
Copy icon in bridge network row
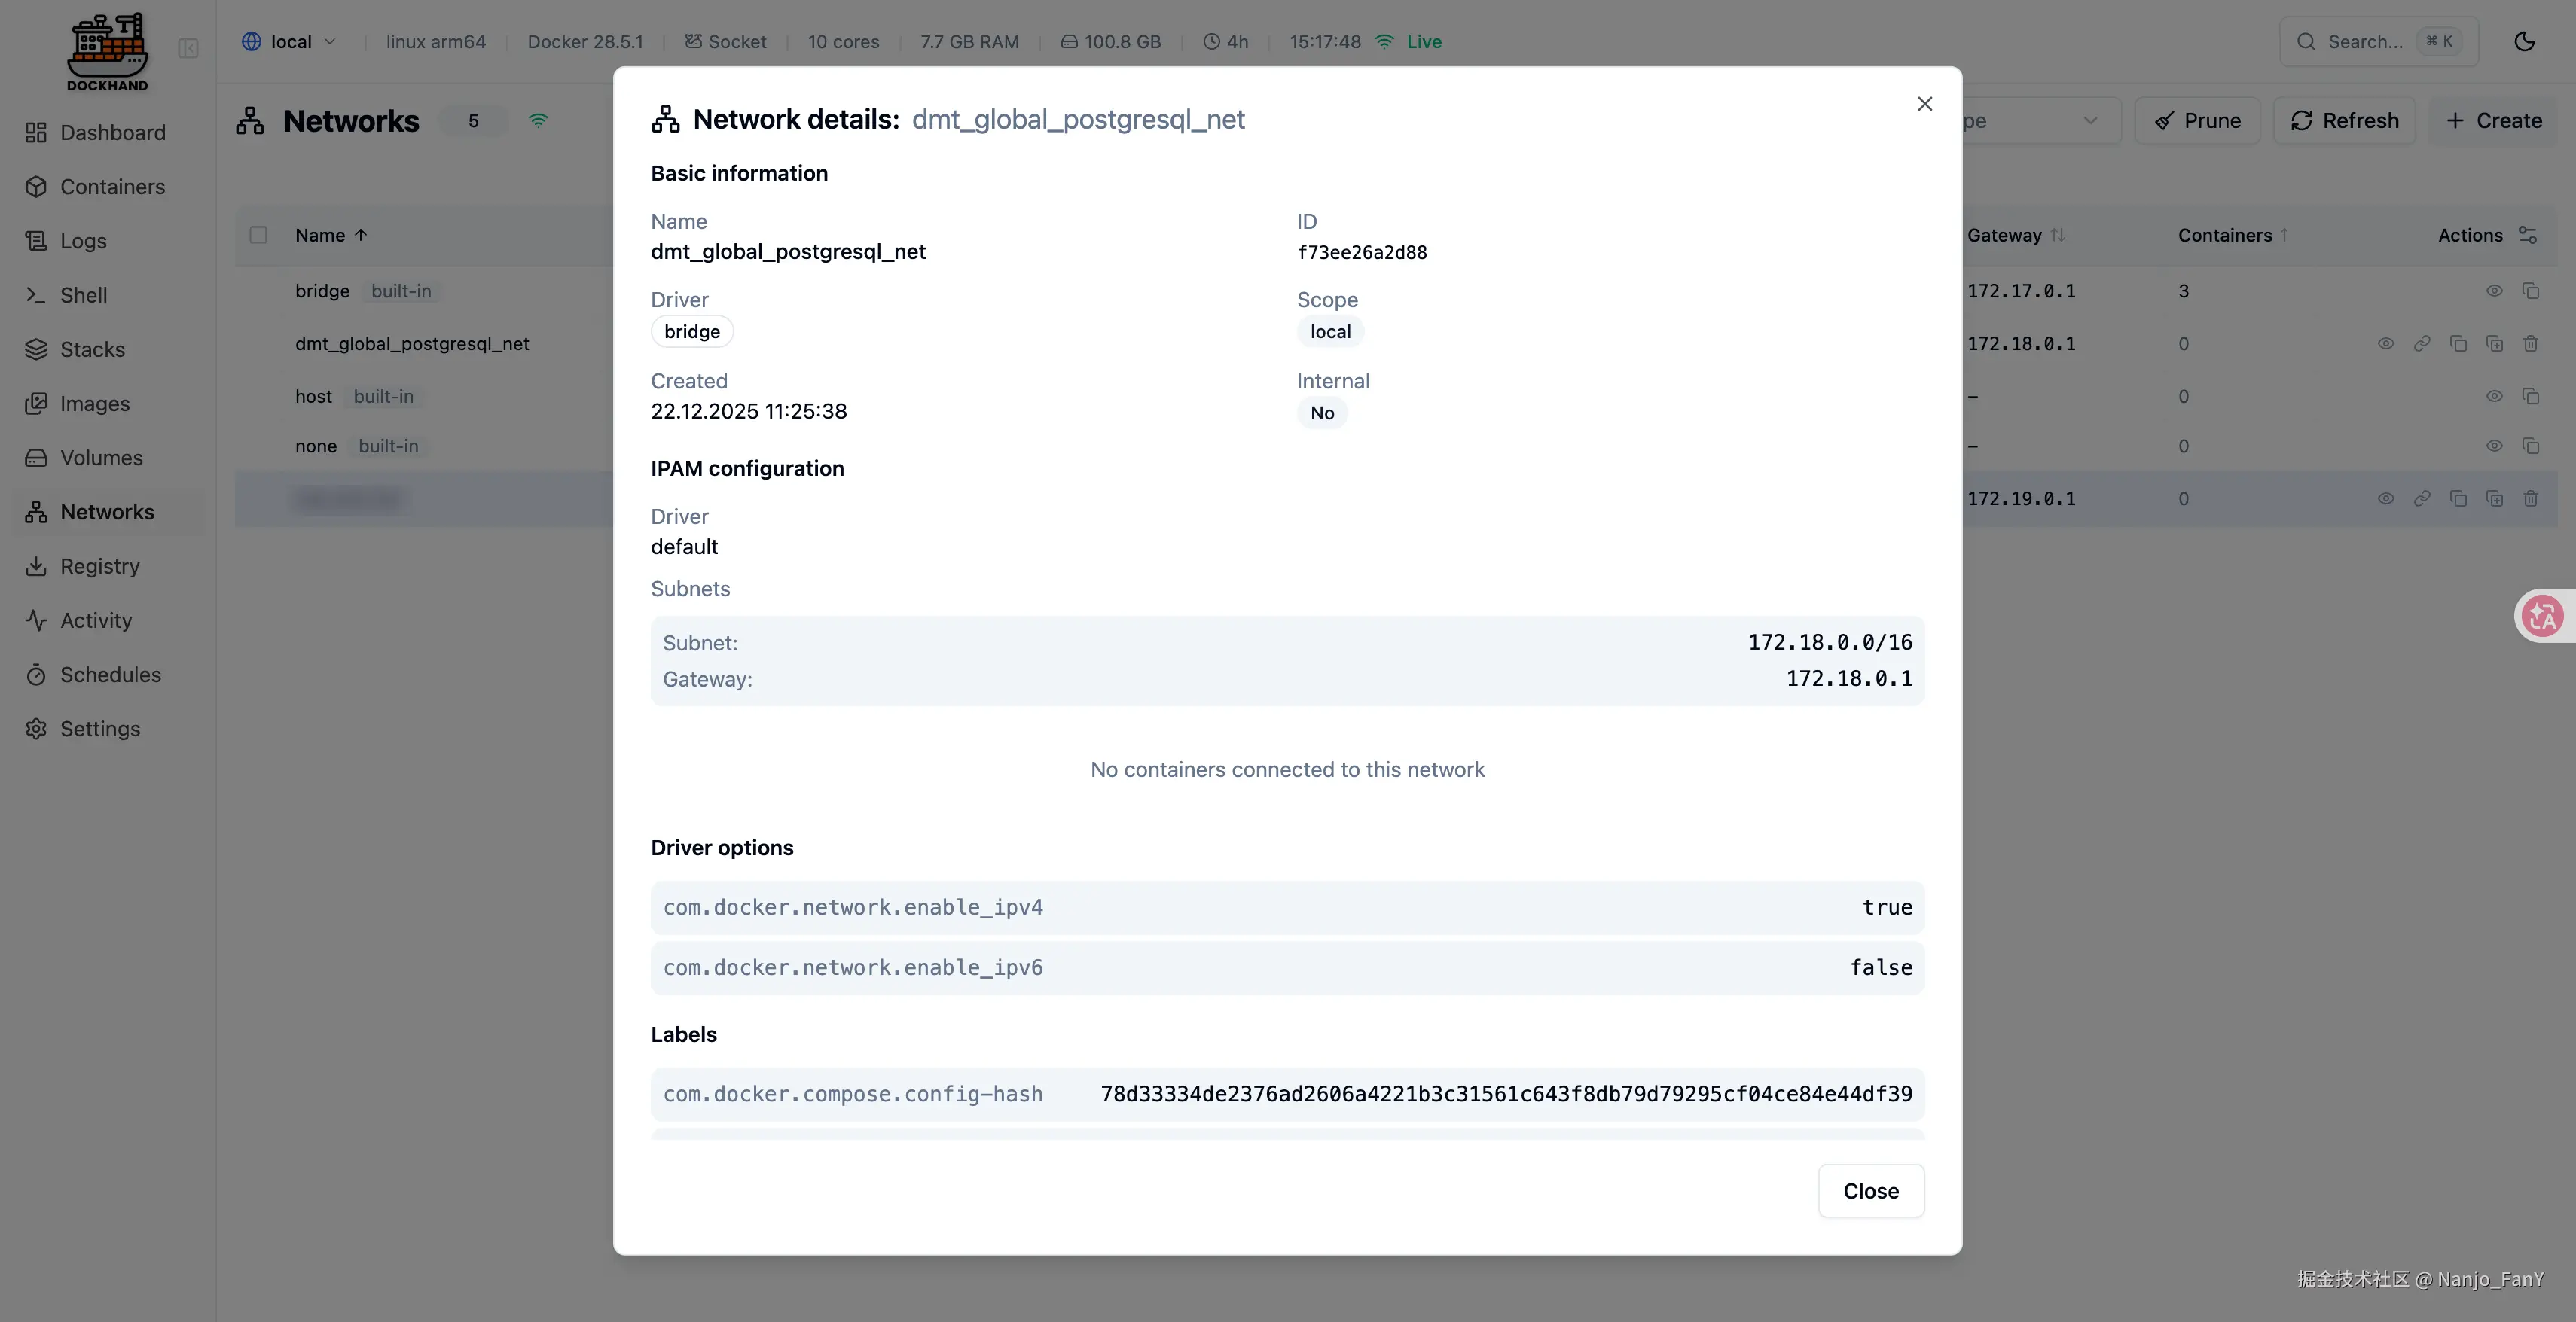coord(2530,291)
